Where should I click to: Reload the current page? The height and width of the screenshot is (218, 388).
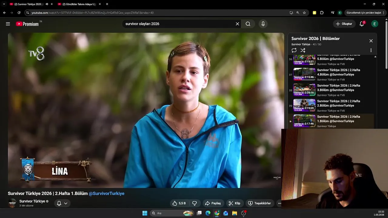(19, 13)
